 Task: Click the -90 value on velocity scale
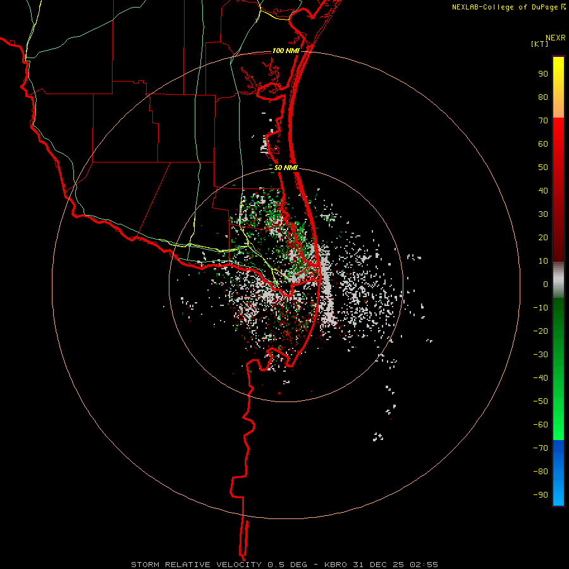tap(541, 495)
